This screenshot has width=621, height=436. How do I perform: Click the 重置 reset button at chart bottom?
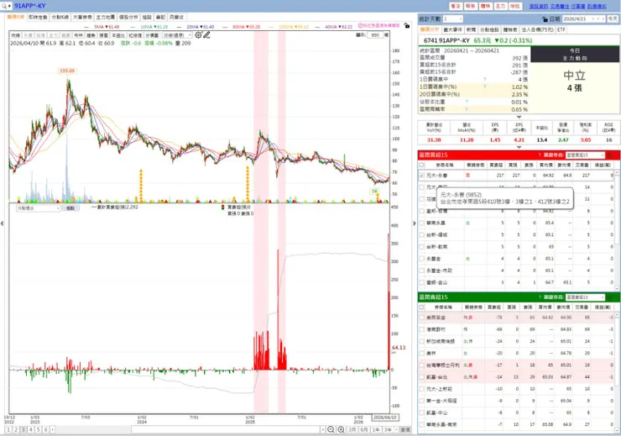click(x=405, y=429)
